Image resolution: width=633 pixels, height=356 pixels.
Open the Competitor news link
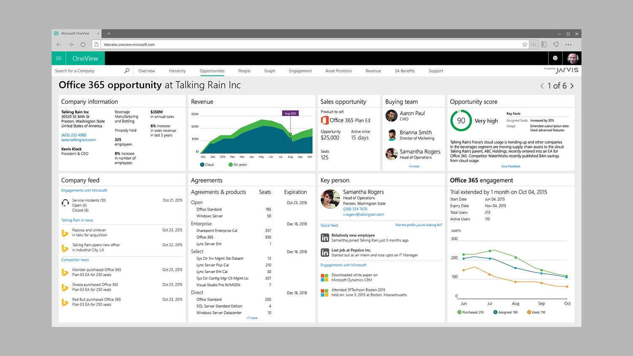click(x=75, y=260)
